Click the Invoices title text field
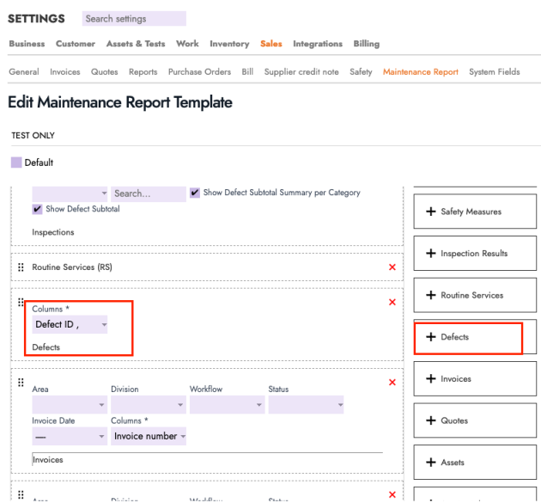 coord(206,460)
